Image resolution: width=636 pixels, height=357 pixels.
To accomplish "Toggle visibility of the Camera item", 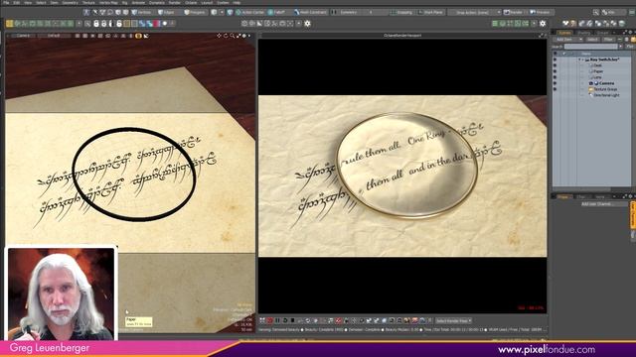I will coord(555,83).
